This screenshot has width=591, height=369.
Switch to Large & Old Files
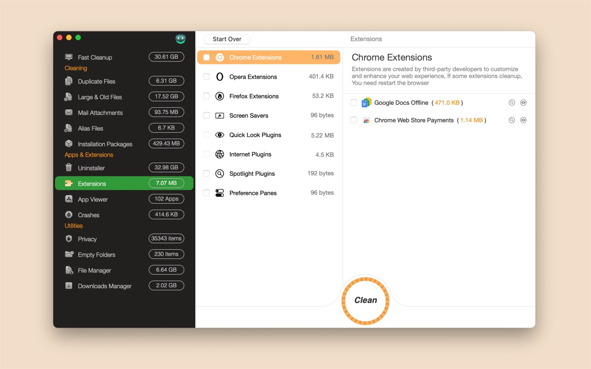pyautogui.click(x=100, y=97)
